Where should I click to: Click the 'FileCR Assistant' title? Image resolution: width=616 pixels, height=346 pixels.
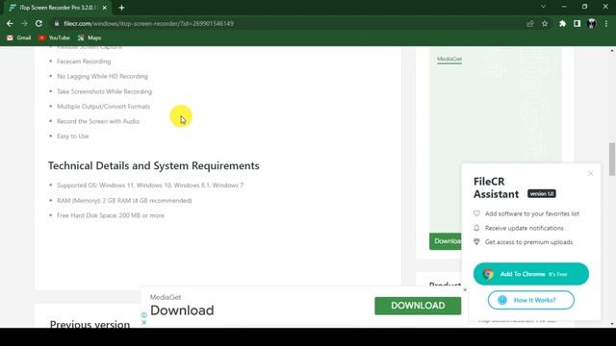pos(496,188)
